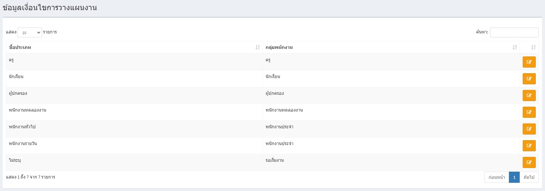Click the ผู้ปกครอง name cell
This screenshot has width=545, height=191.
[134, 95]
